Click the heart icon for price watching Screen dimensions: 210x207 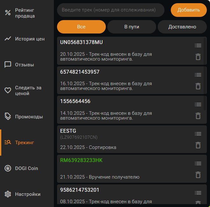coord(8,90)
